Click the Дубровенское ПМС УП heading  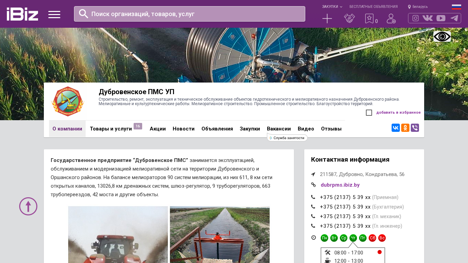136,92
